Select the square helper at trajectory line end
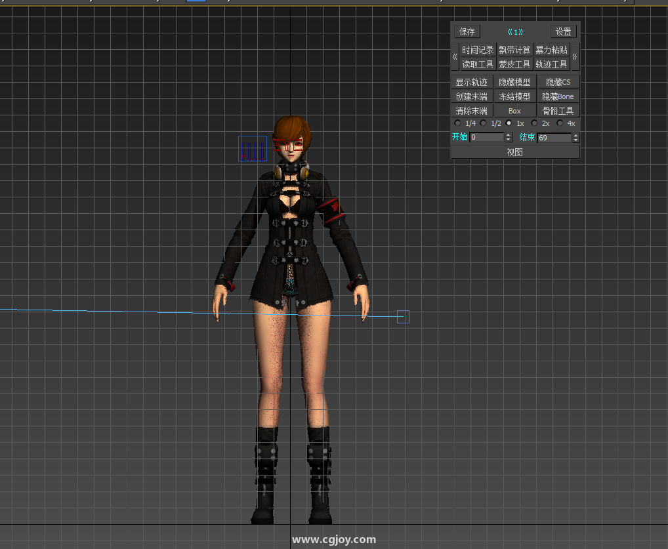The height and width of the screenshot is (549, 668). coord(403,317)
